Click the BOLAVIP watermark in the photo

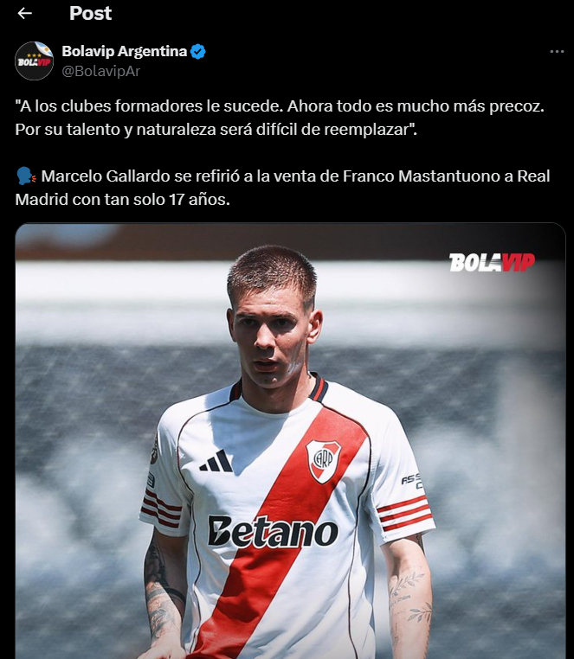tap(492, 262)
